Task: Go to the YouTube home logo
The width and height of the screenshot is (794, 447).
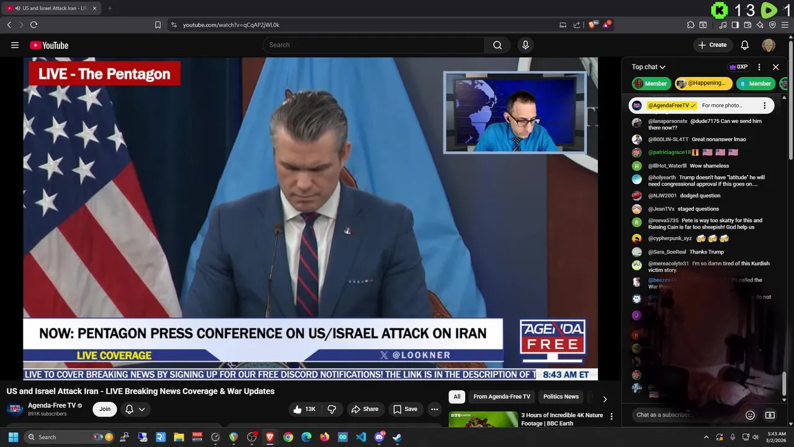Action: 49,45
